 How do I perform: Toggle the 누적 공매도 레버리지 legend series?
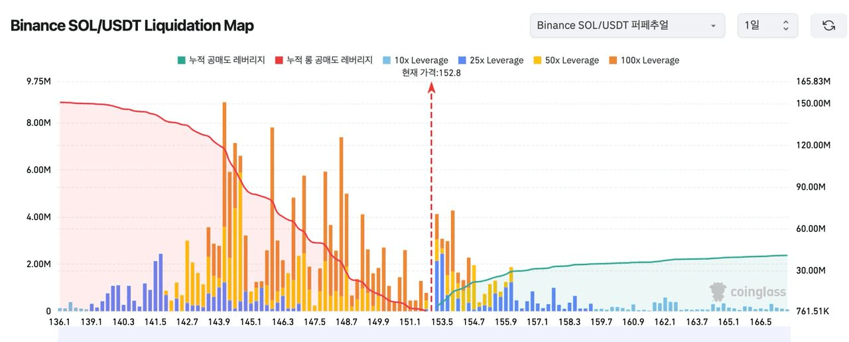(x=221, y=60)
